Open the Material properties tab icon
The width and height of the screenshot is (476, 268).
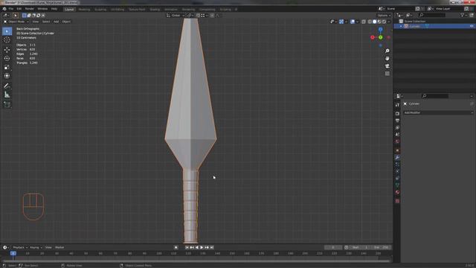click(x=397, y=192)
